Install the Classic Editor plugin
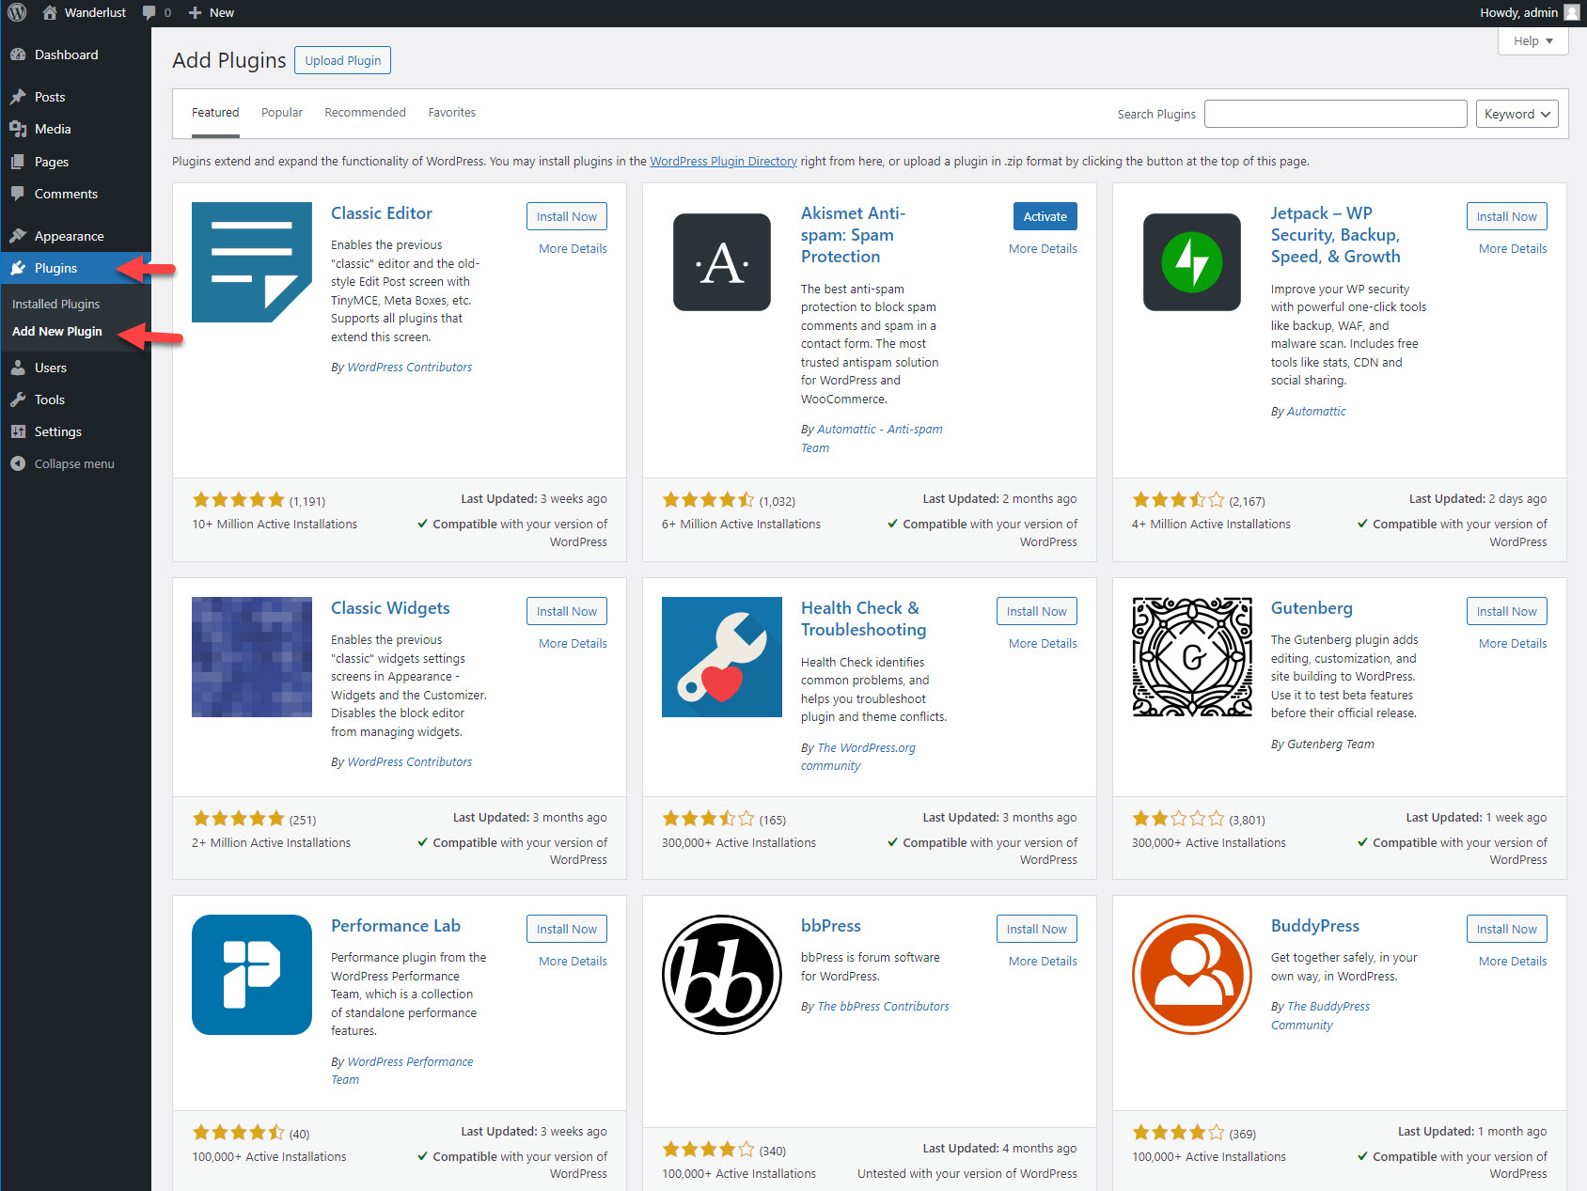The width and height of the screenshot is (1587, 1191). tap(566, 216)
